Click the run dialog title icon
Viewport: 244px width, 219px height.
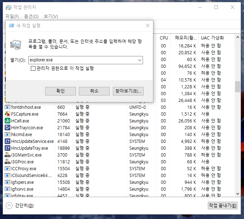pos(11,25)
